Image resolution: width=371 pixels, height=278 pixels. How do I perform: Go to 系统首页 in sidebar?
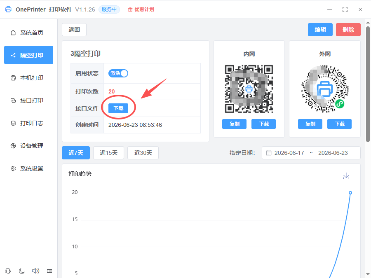28,33
